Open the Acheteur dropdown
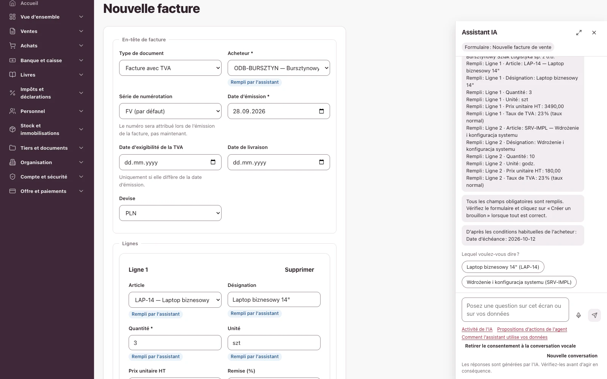Image resolution: width=607 pixels, height=379 pixels. tap(279, 68)
